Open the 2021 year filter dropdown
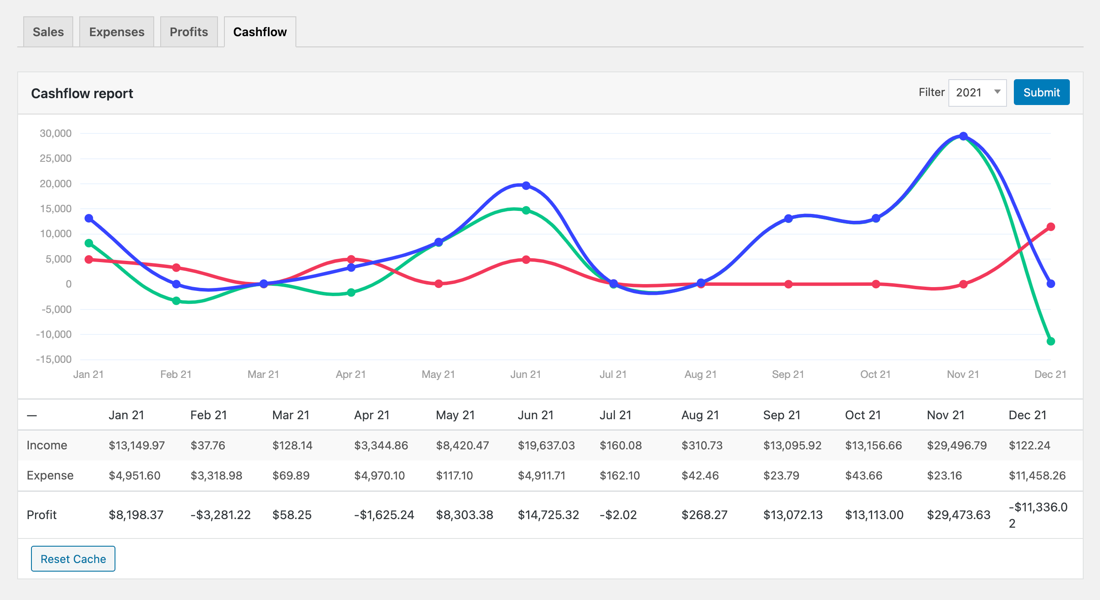This screenshot has width=1100, height=600. [977, 92]
